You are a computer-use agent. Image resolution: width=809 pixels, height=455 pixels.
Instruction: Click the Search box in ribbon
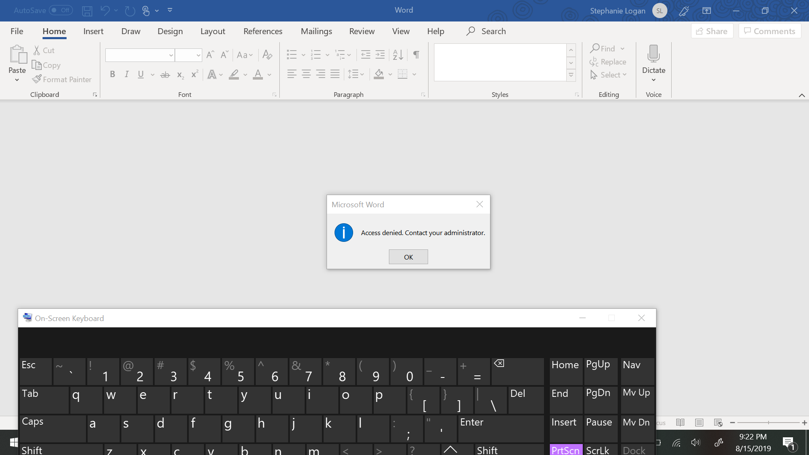486,31
